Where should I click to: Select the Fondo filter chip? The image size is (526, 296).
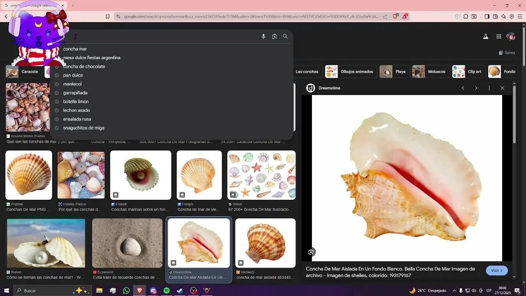pos(503,72)
